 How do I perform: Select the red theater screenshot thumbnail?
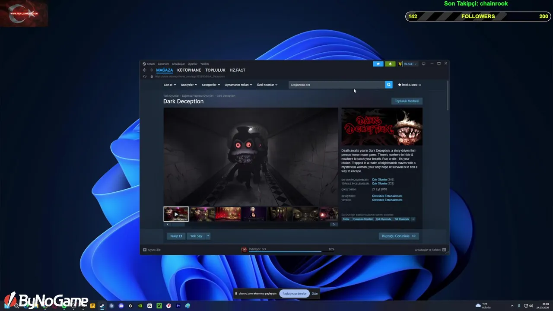(228, 214)
